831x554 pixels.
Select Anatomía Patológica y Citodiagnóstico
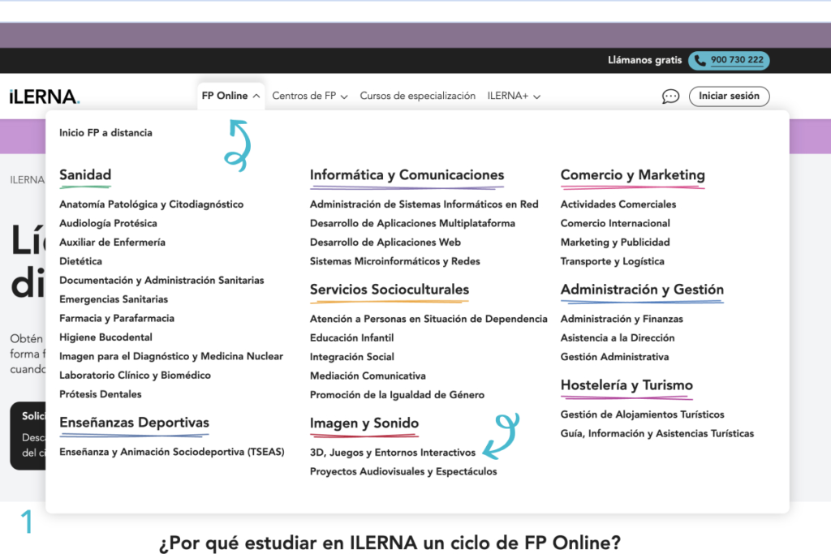(152, 204)
